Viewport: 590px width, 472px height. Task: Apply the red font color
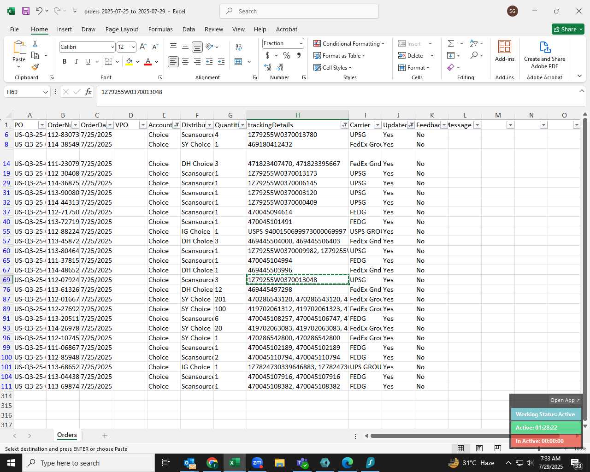pyautogui.click(x=148, y=62)
